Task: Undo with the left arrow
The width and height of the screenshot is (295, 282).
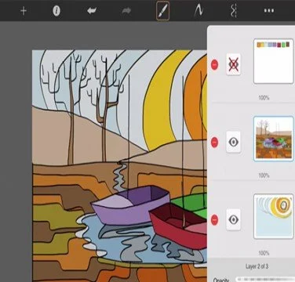Action: coord(92,11)
